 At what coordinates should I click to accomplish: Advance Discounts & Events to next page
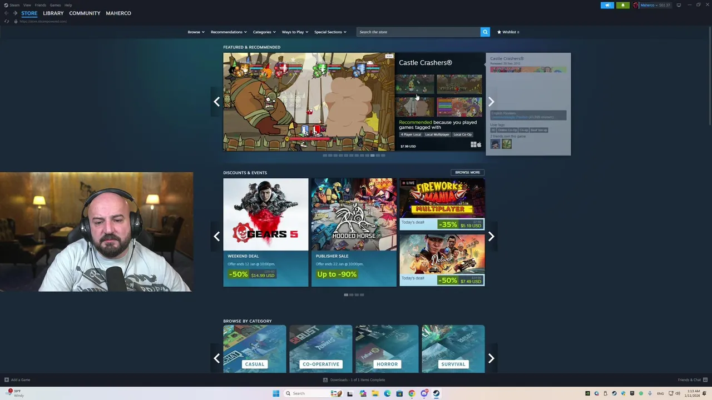(x=491, y=237)
